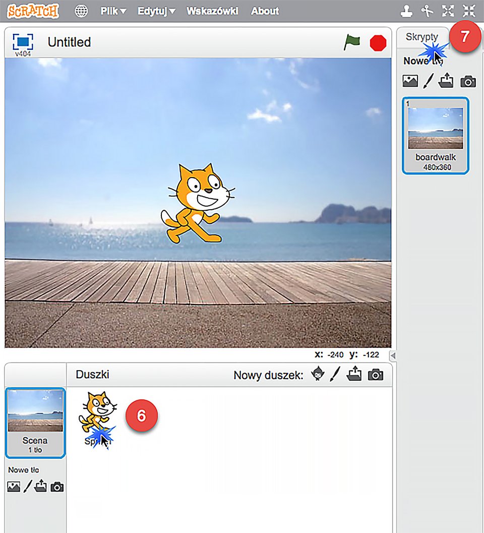Start the project with the green flag
The image size is (484, 533).
coord(351,42)
